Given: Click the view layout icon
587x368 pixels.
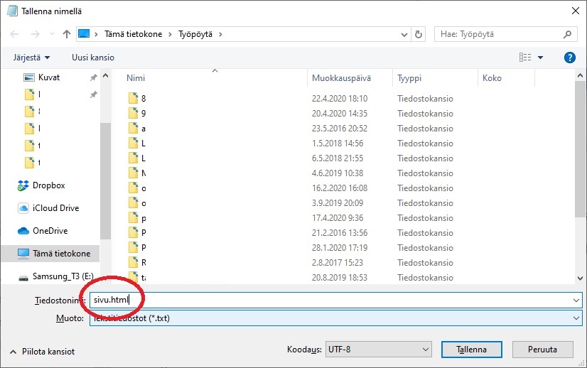Looking at the screenshot, I should click(525, 58).
